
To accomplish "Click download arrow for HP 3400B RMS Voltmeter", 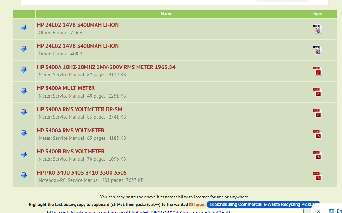I will click(x=24, y=154).
